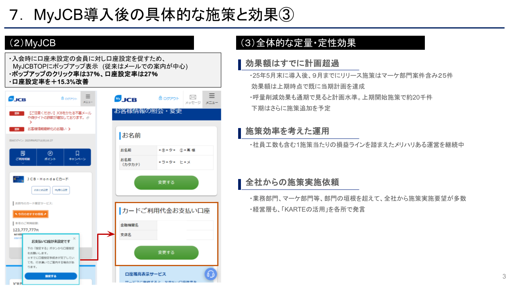The height and width of the screenshot is (289, 514).
Task: Expand the ポイント menu tab
Action: [50, 157]
